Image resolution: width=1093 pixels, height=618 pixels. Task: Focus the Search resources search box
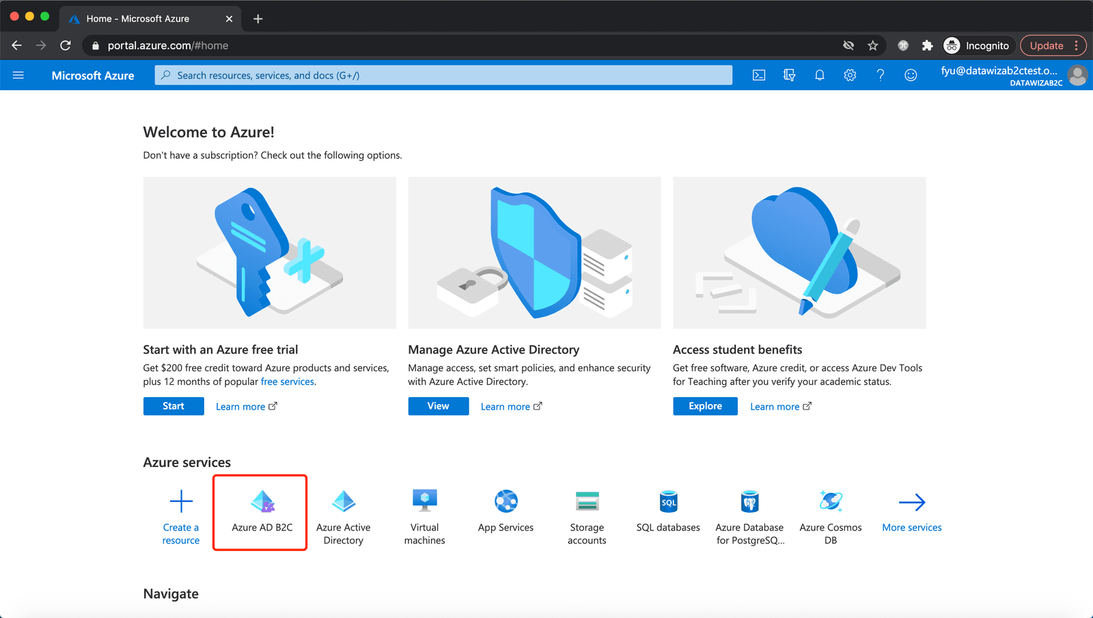pyautogui.click(x=444, y=75)
